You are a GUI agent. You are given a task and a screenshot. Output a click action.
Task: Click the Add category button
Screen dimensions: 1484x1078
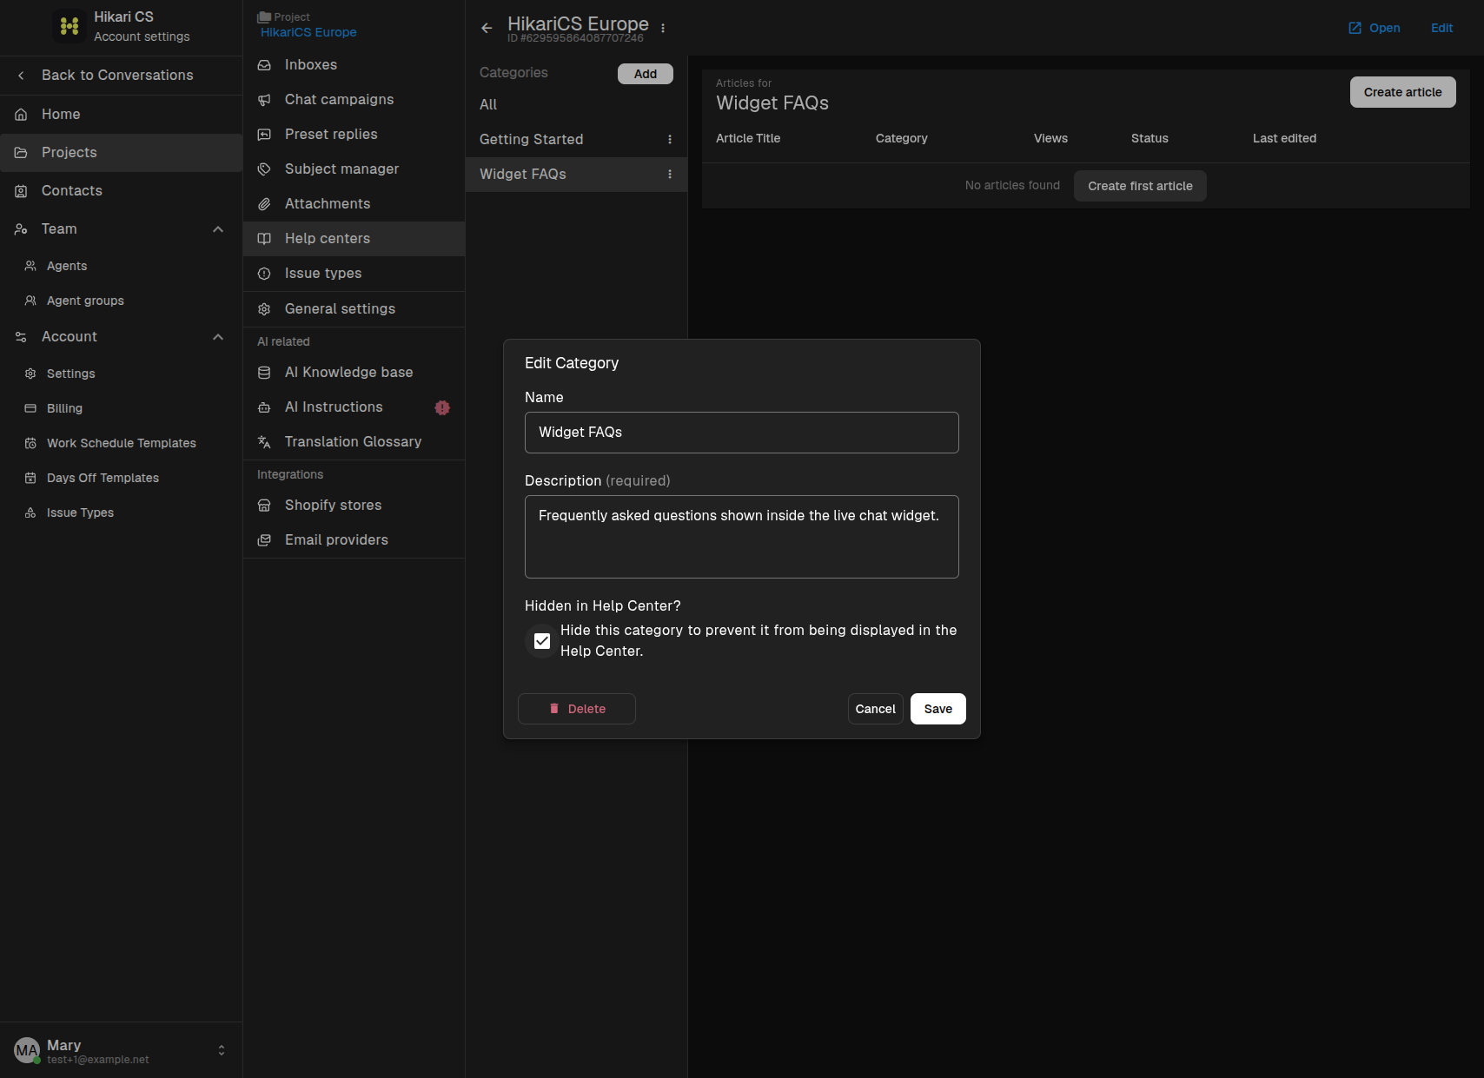[646, 74]
